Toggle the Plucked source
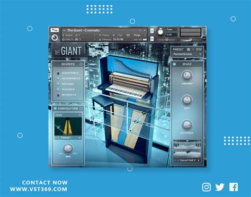This screenshot has width=251, height=197. coord(58,89)
